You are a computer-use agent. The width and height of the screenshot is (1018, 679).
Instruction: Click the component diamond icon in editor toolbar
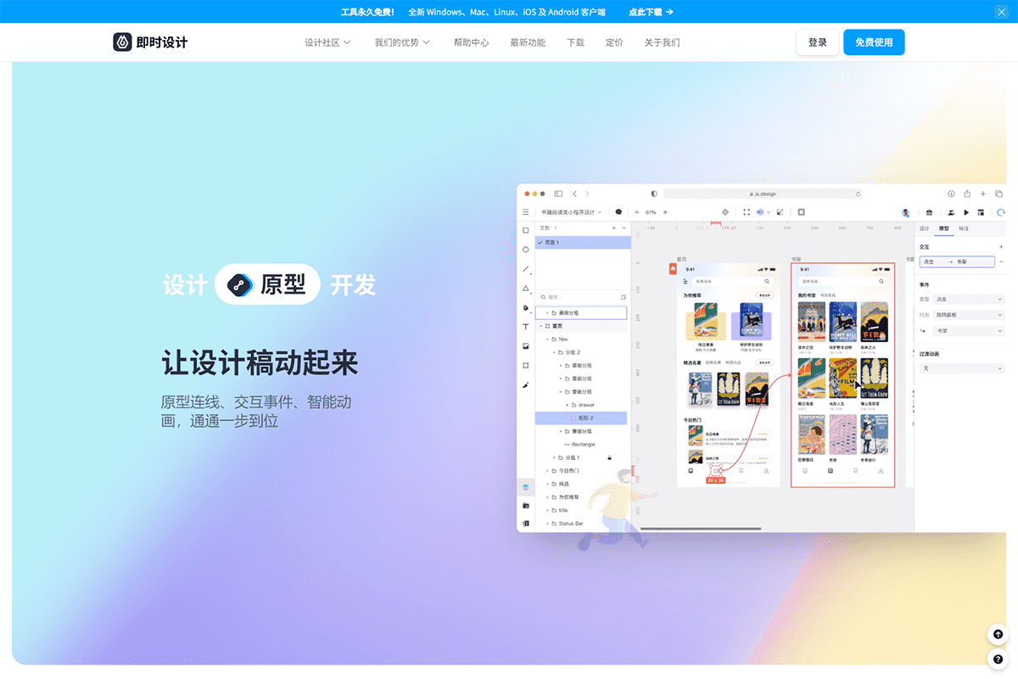point(725,212)
